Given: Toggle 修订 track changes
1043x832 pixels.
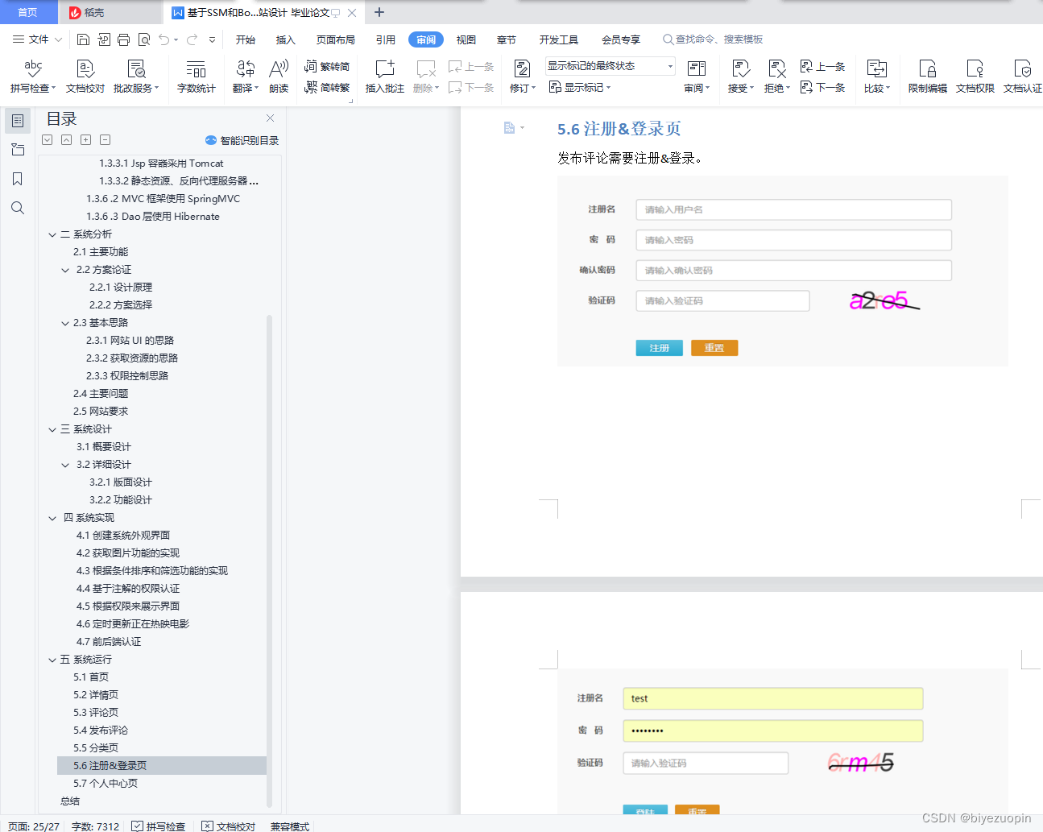Looking at the screenshot, I should pos(523,77).
